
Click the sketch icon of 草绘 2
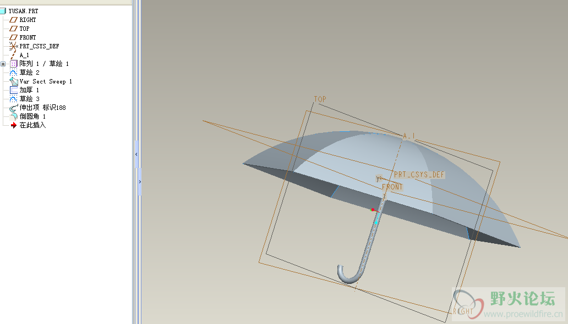(13, 72)
